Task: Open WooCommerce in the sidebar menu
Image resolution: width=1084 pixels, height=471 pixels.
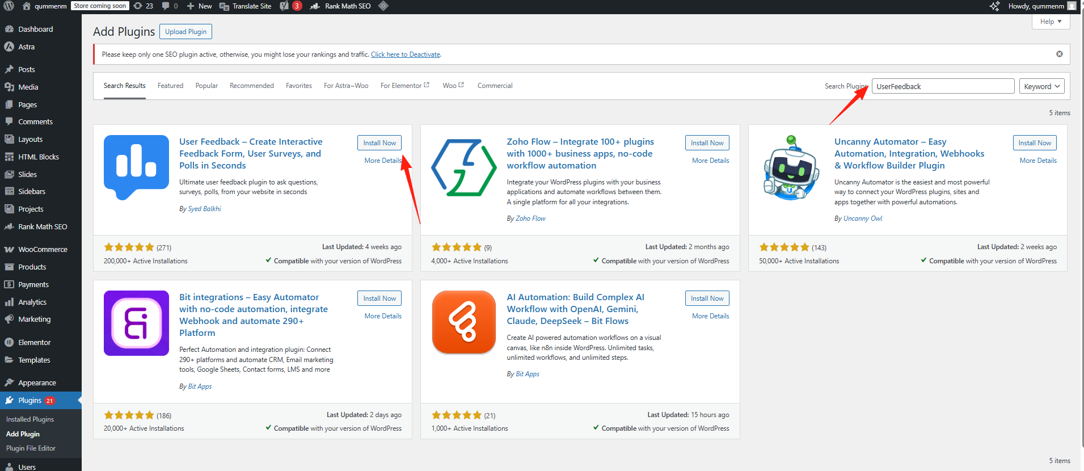Action: (43, 250)
